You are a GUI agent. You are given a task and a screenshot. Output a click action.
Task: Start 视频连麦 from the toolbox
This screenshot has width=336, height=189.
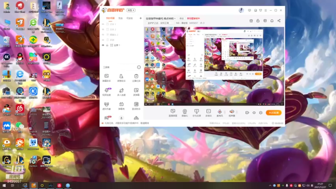pyautogui.click(x=107, y=92)
